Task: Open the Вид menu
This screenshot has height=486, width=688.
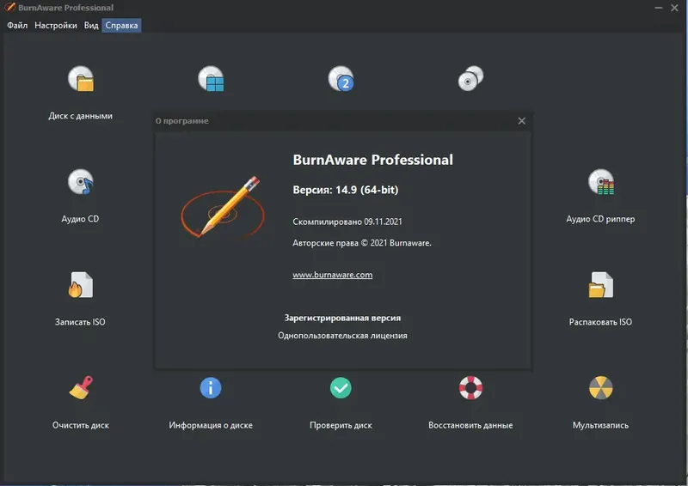Action: (x=91, y=26)
